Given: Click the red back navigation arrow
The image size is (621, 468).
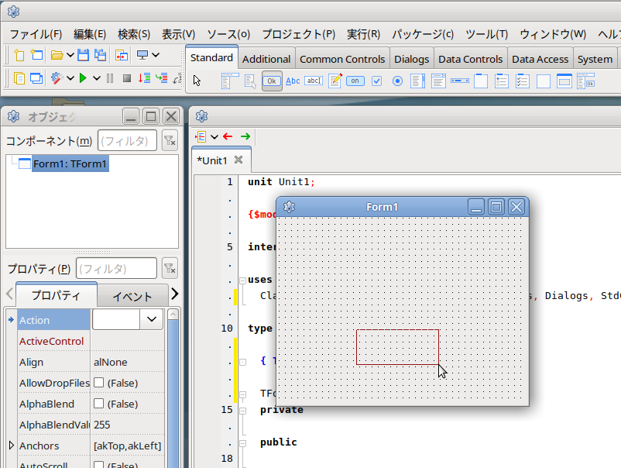Looking at the screenshot, I should tap(227, 137).
